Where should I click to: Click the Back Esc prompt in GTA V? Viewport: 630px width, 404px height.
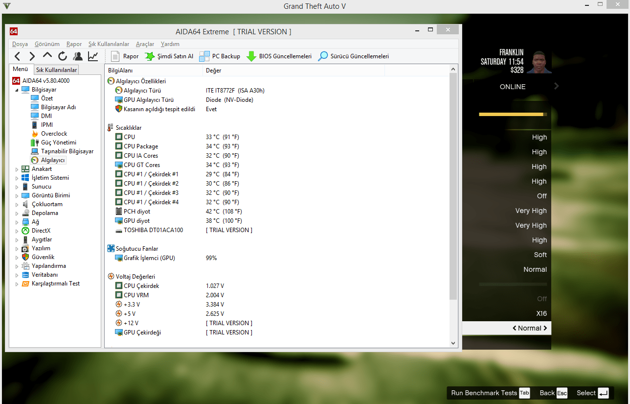tap(554, 393)
